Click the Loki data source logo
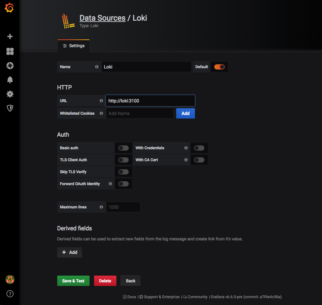 68,21
